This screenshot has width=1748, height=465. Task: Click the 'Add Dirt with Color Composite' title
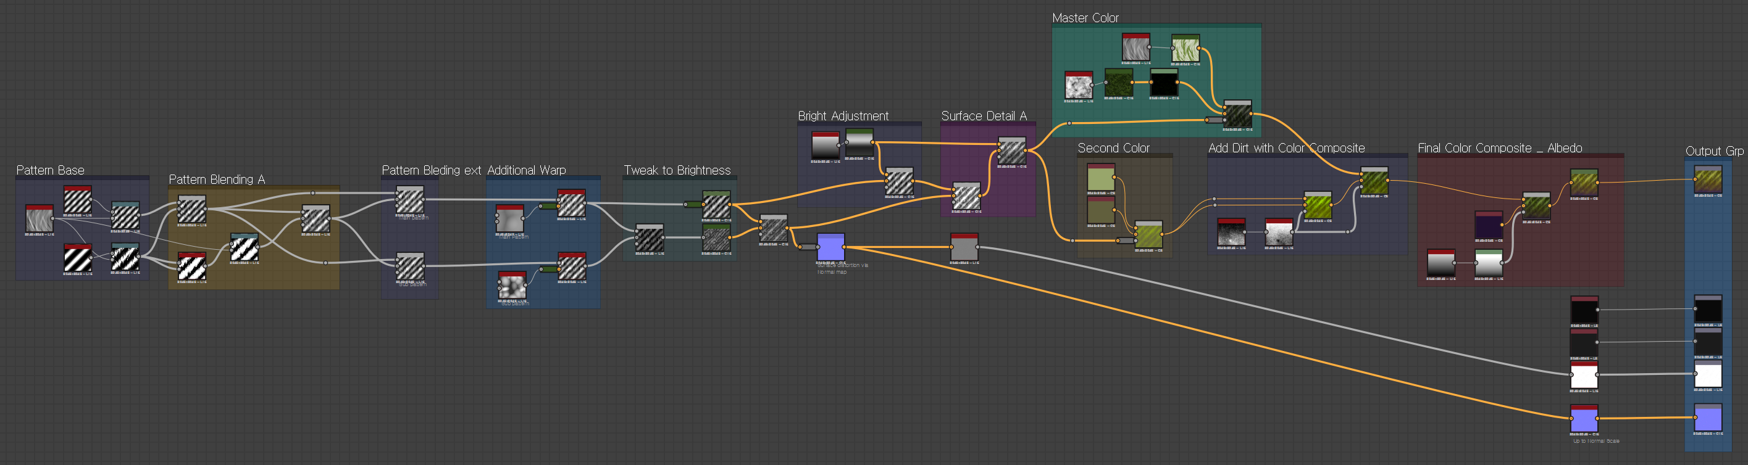point(1286,148)
